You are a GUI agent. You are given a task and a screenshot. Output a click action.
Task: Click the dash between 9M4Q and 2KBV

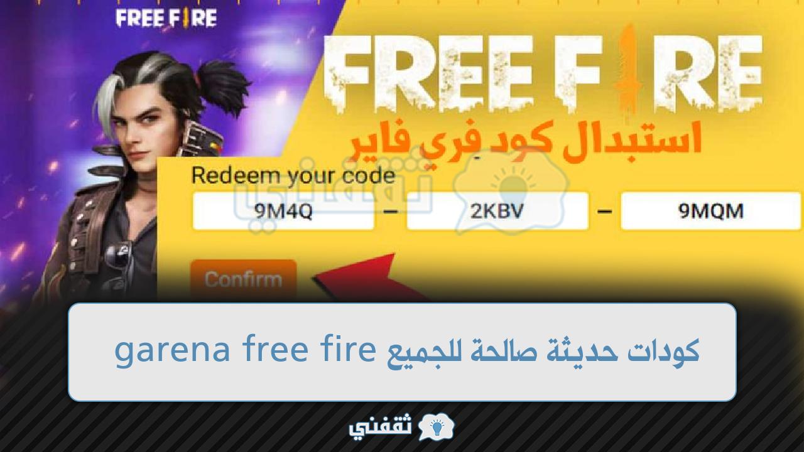coord(391,212)
